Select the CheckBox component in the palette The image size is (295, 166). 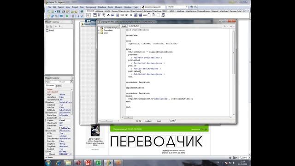click(126, 15)
